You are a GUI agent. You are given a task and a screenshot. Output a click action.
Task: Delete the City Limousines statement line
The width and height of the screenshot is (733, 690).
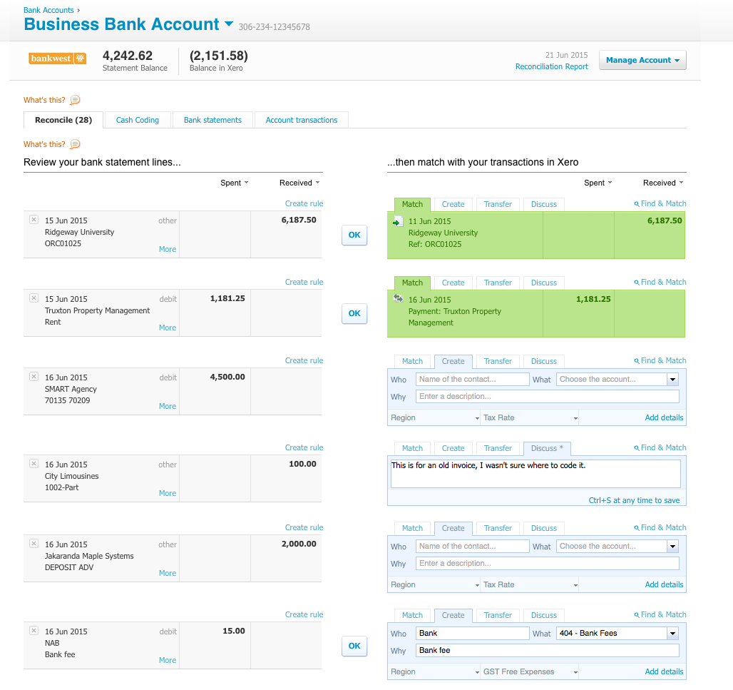click(x=34, y=464)
